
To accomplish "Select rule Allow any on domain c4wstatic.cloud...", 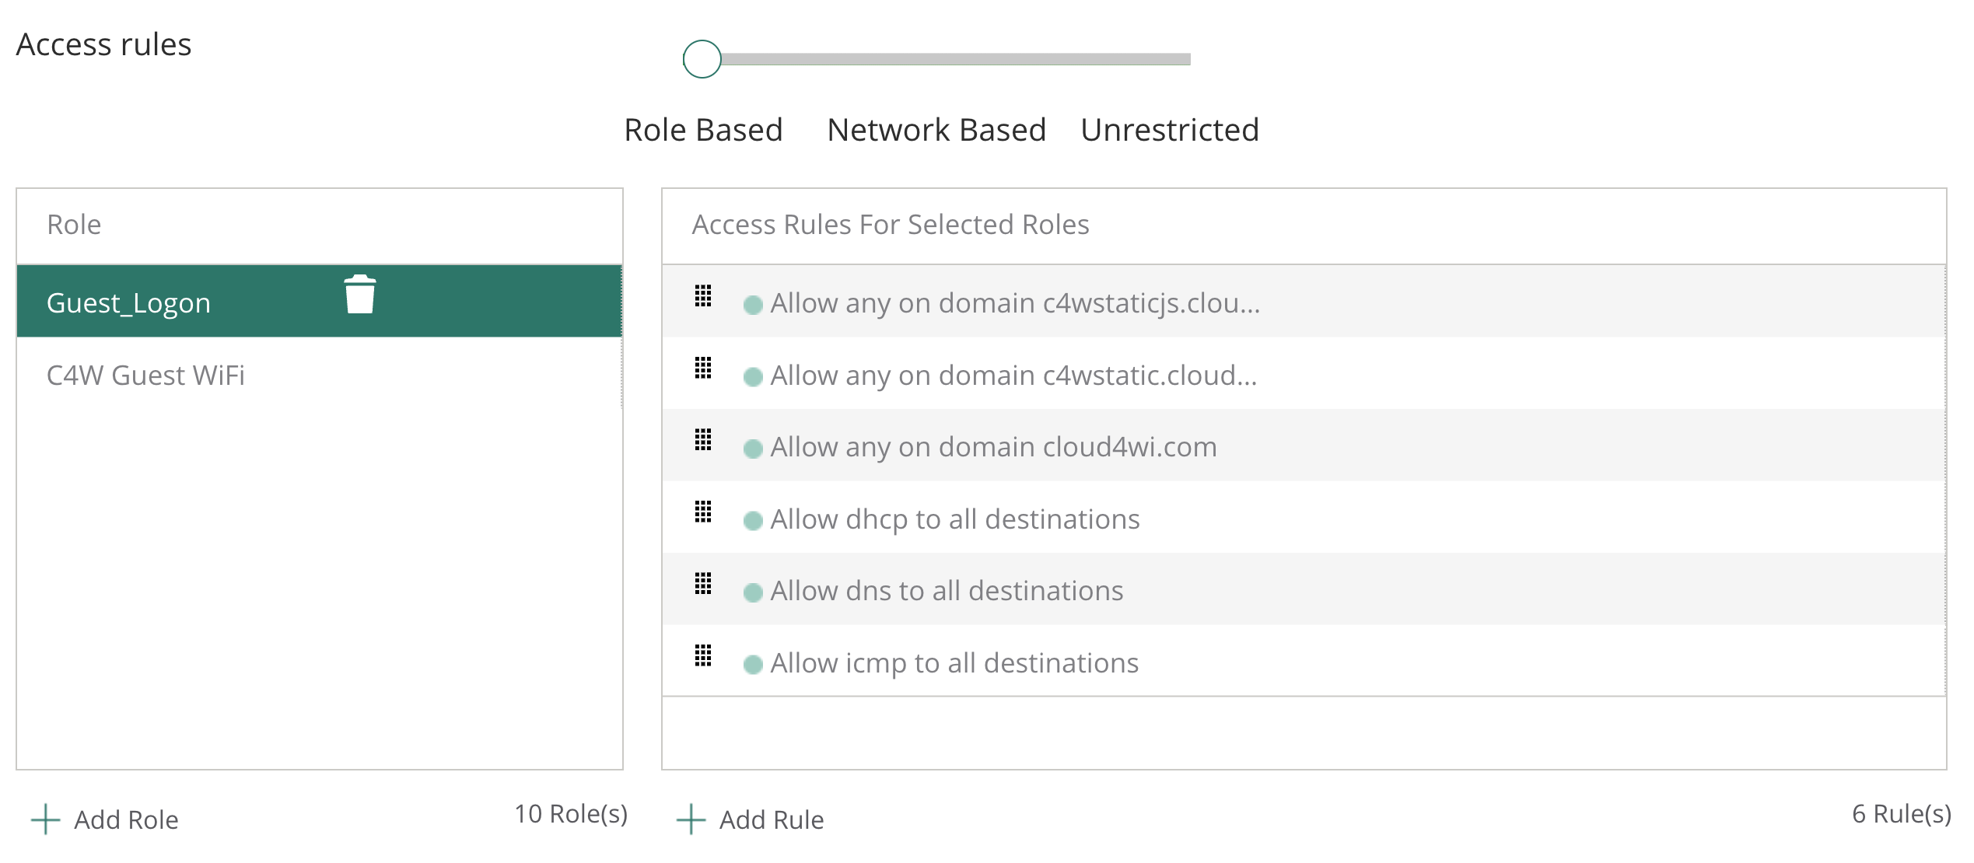I will coord(1304,374).
